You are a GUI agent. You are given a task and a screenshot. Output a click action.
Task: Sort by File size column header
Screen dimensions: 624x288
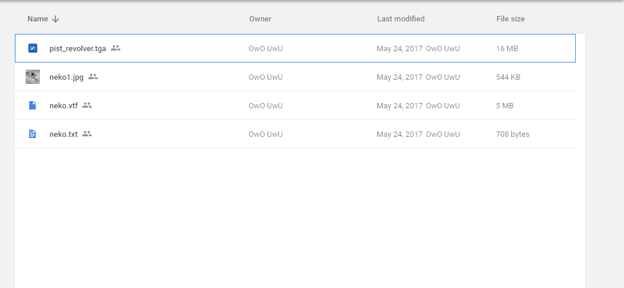510,19
